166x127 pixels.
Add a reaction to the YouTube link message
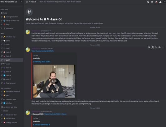tap(149, 47)
